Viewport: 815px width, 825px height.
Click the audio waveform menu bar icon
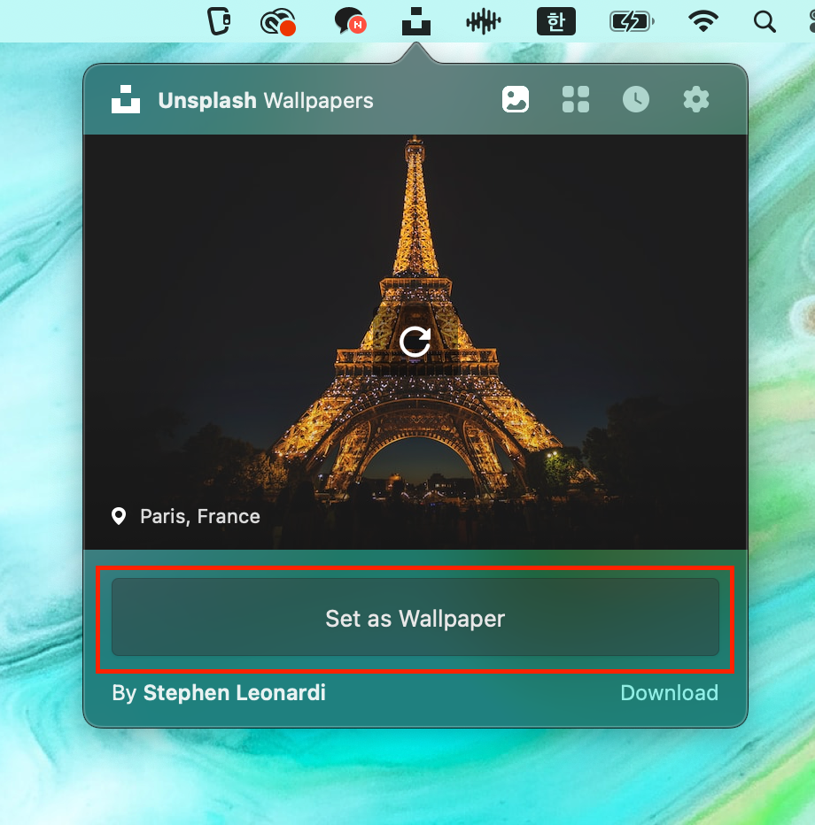click(x=484, y=22)
